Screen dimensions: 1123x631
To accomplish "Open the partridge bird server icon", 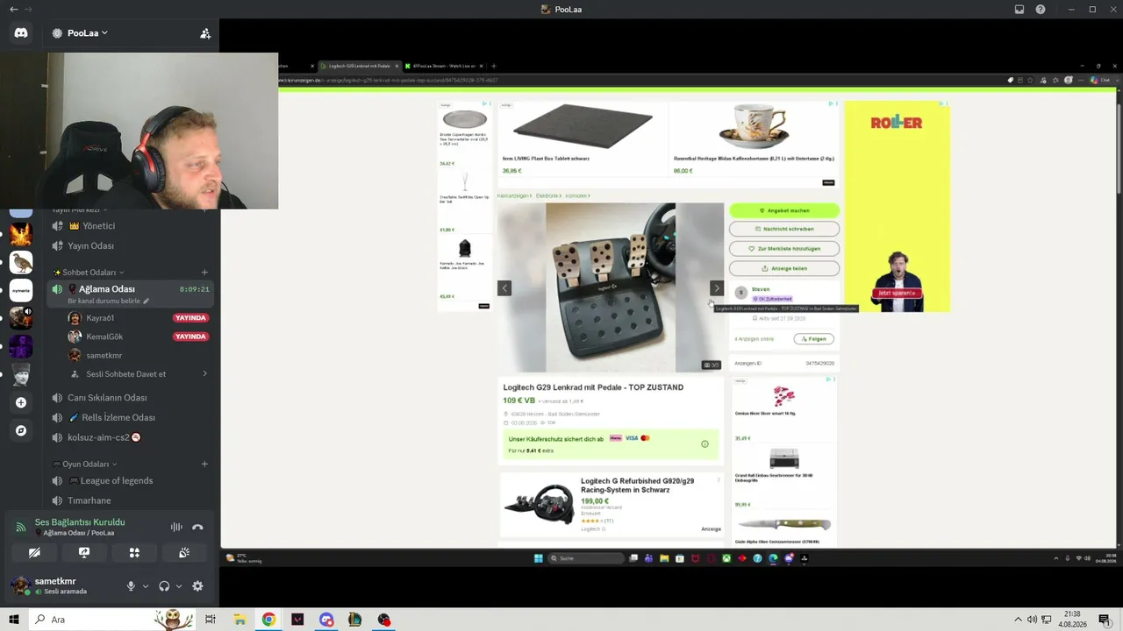I will [21, 262].
